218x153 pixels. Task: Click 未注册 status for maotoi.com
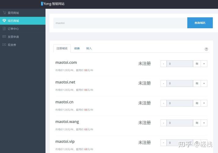tap(144, 64)
